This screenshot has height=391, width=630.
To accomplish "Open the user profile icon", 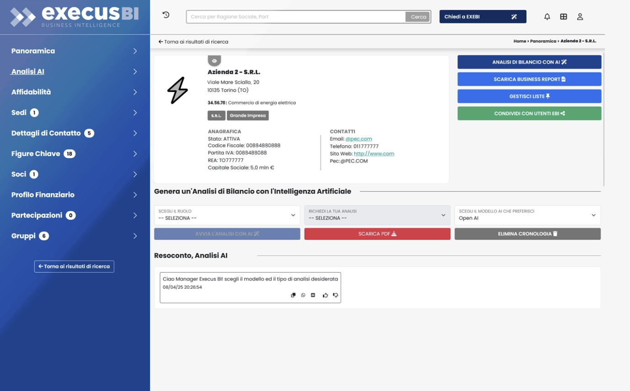I will (x=580, y=16).
